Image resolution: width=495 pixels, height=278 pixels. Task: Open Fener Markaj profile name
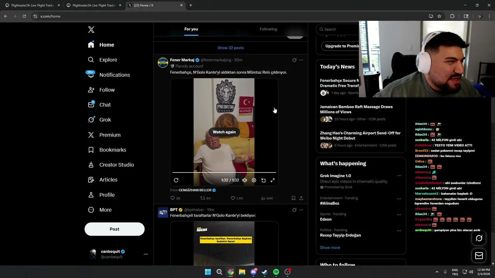pos(182,60)
